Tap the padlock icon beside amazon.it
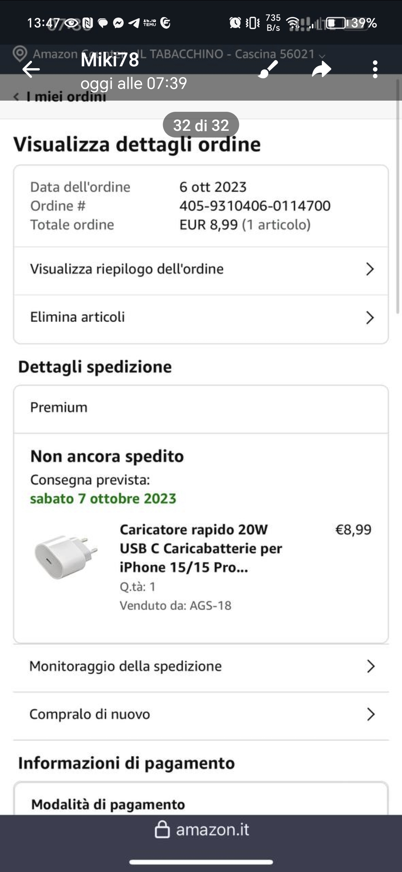 click(x=162, y=830)
